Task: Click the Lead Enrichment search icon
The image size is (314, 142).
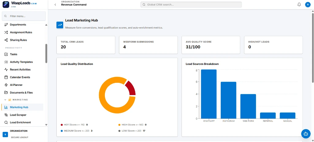Action: [6, 122]
